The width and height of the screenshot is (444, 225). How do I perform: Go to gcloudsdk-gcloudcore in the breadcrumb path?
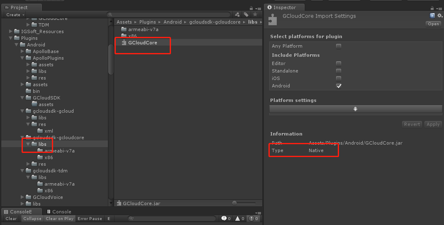coord(215,22)
